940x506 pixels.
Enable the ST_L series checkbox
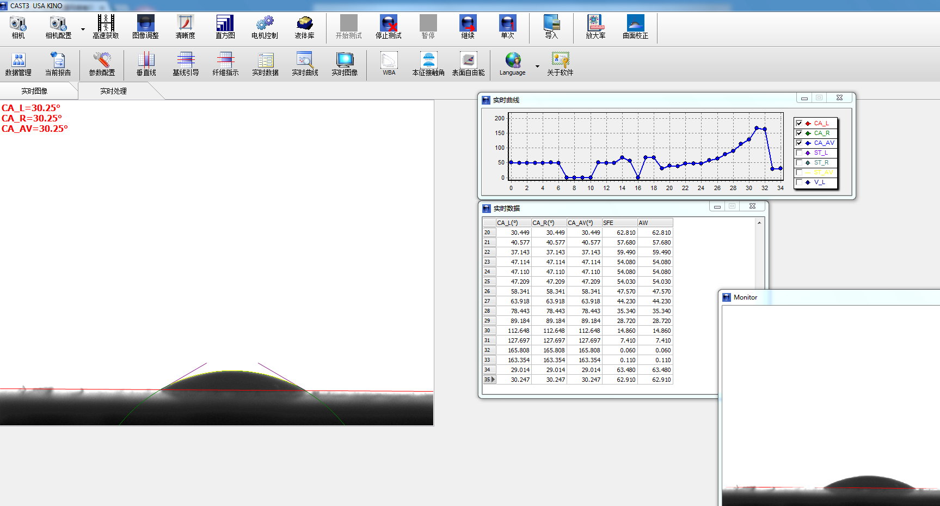pyautogui.click(x=799, y=153)
